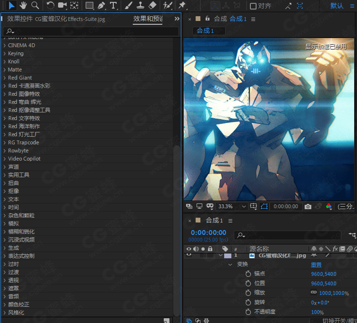The width and height of the screenshot is (357, 323).
Task: Open the 33.3% magnification dropdown
Action: (x=231, y=206)
